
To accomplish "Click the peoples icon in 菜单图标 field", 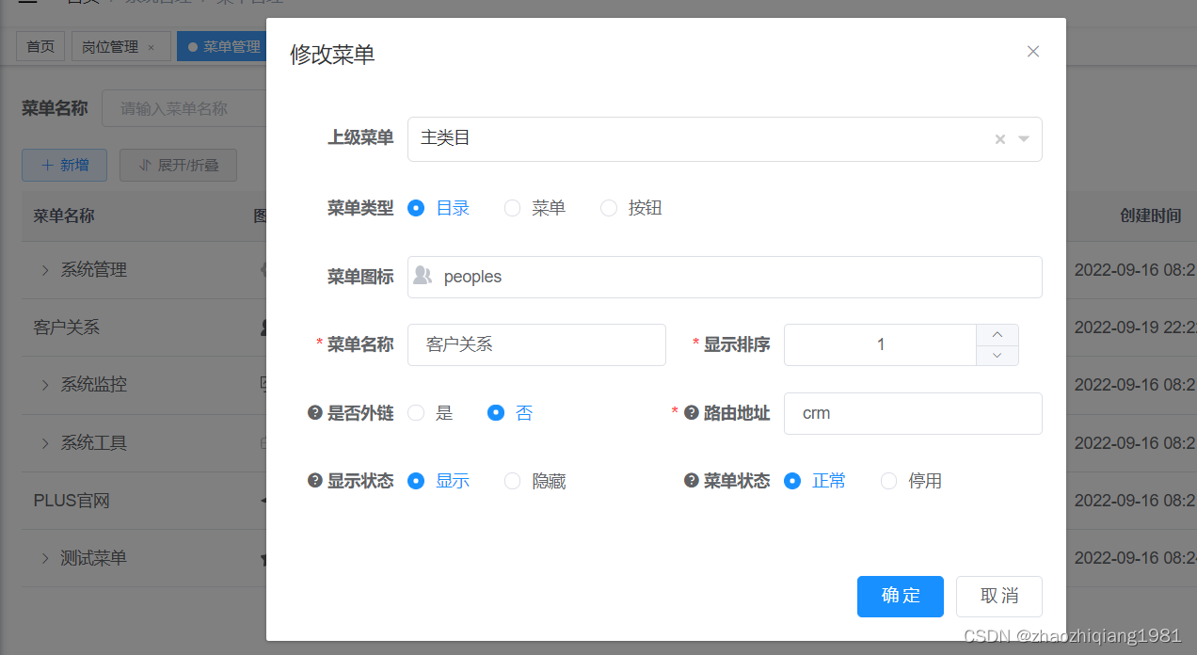I will pyautogui.click(x=423, y=277).
